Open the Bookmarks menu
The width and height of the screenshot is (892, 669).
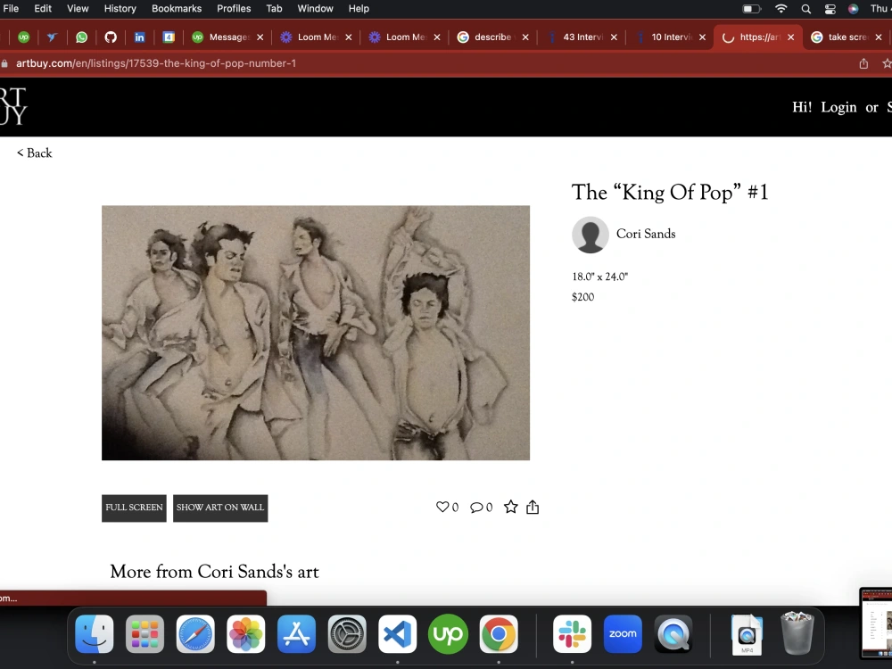(177, 9)
